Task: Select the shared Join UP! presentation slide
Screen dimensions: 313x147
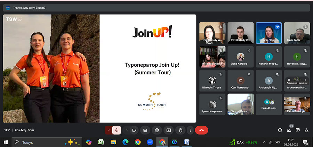Action: point(99,68)
